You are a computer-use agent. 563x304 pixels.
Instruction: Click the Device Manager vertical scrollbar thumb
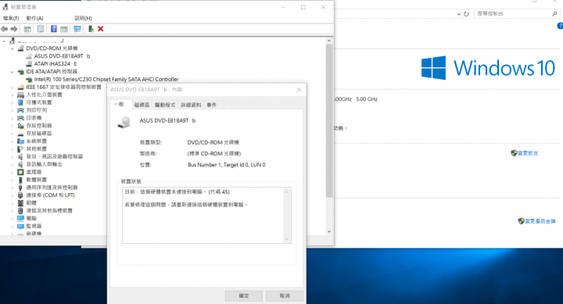pyautogui.click(x=329, y=121)
